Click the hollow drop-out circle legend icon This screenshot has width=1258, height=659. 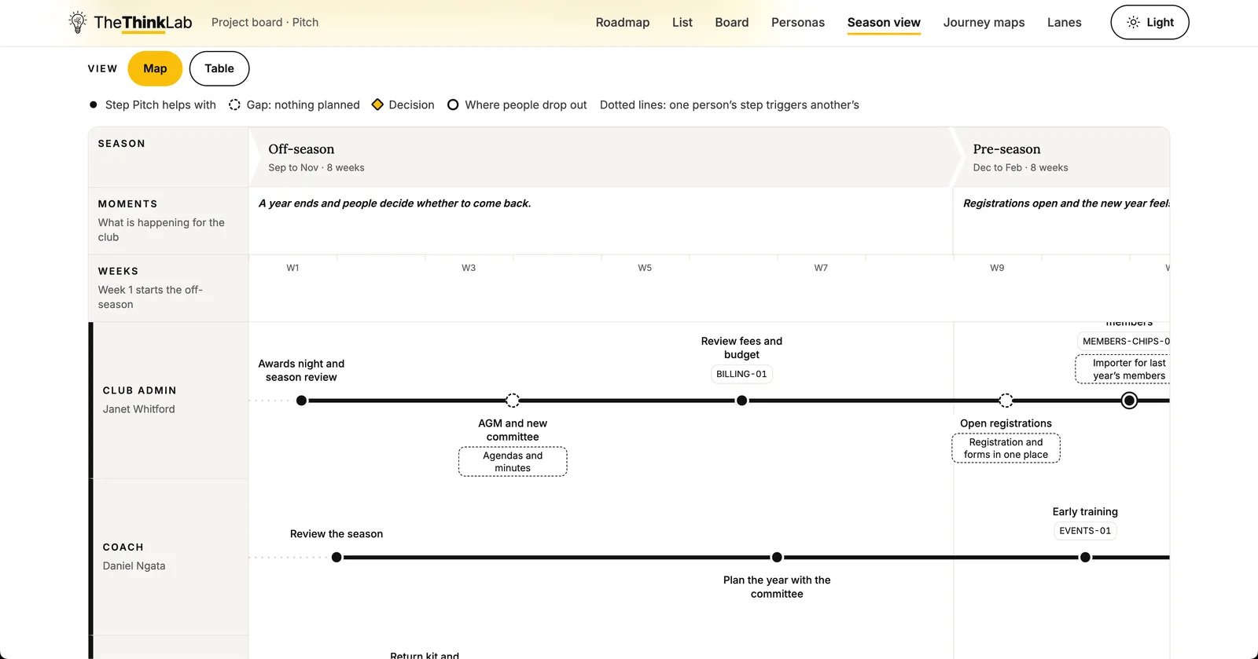click(x=453, y=104)
